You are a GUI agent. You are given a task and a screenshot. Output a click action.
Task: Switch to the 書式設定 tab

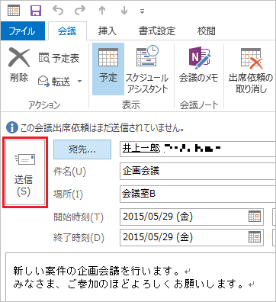[157, 31]
